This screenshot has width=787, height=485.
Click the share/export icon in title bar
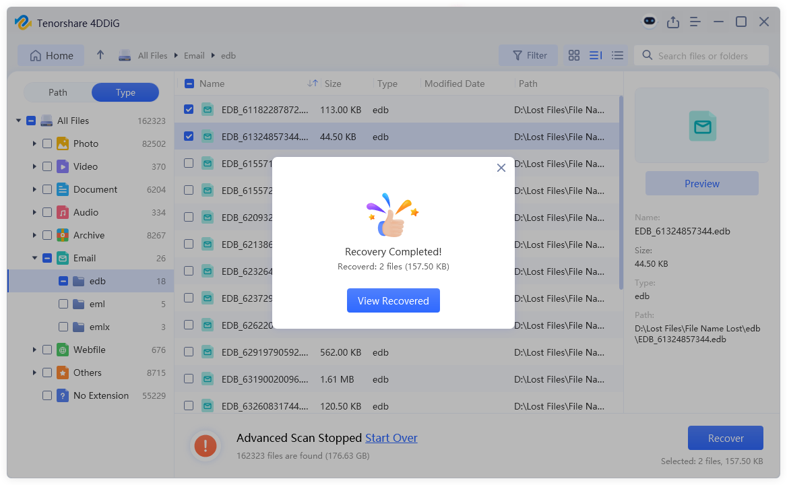click(x=673, y=22)
